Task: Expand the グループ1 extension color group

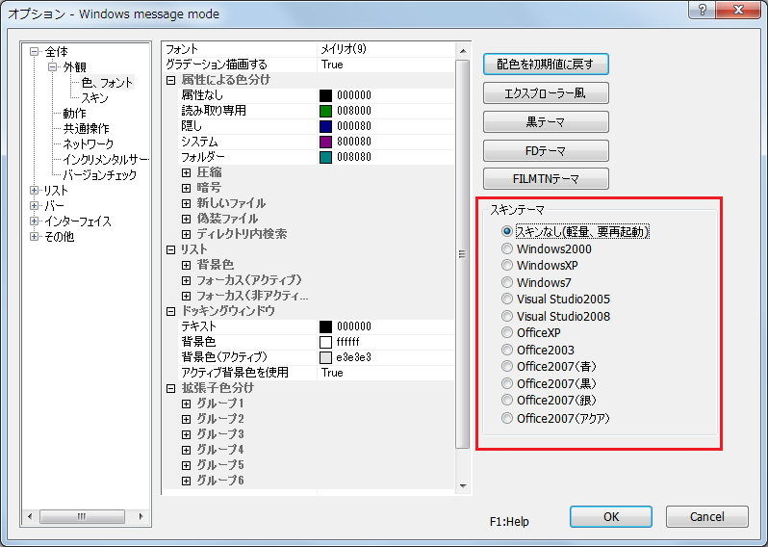Action: coord(187,404)
